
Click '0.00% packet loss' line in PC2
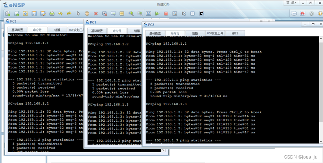(168, 92)
